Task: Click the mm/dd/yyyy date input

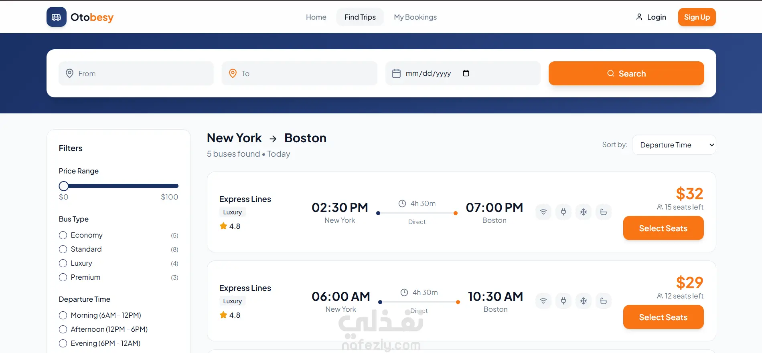Action: coord(463,73)
